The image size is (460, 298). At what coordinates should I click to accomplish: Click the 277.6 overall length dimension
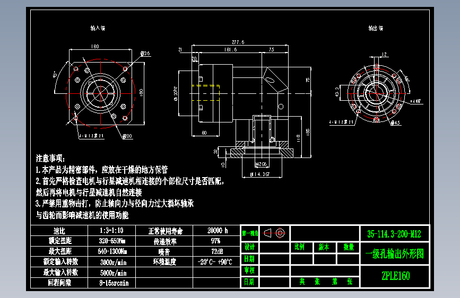[238, 42]
